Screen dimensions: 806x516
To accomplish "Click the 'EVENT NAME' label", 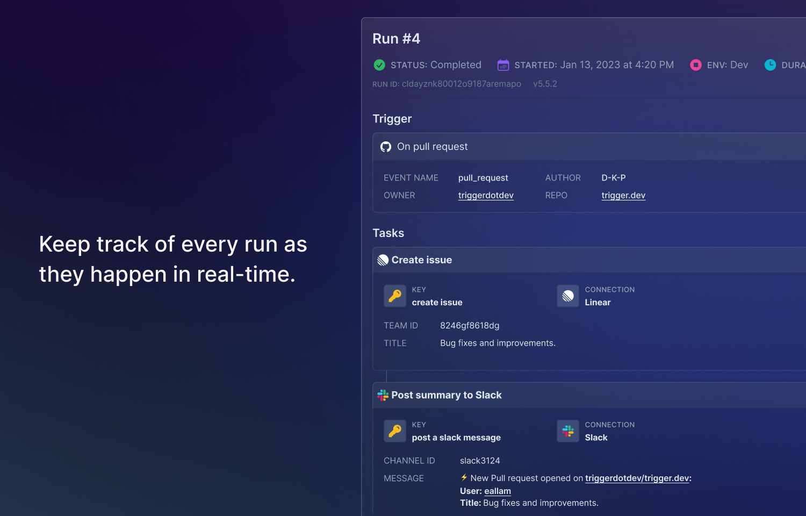I will [x=411, y=178].
